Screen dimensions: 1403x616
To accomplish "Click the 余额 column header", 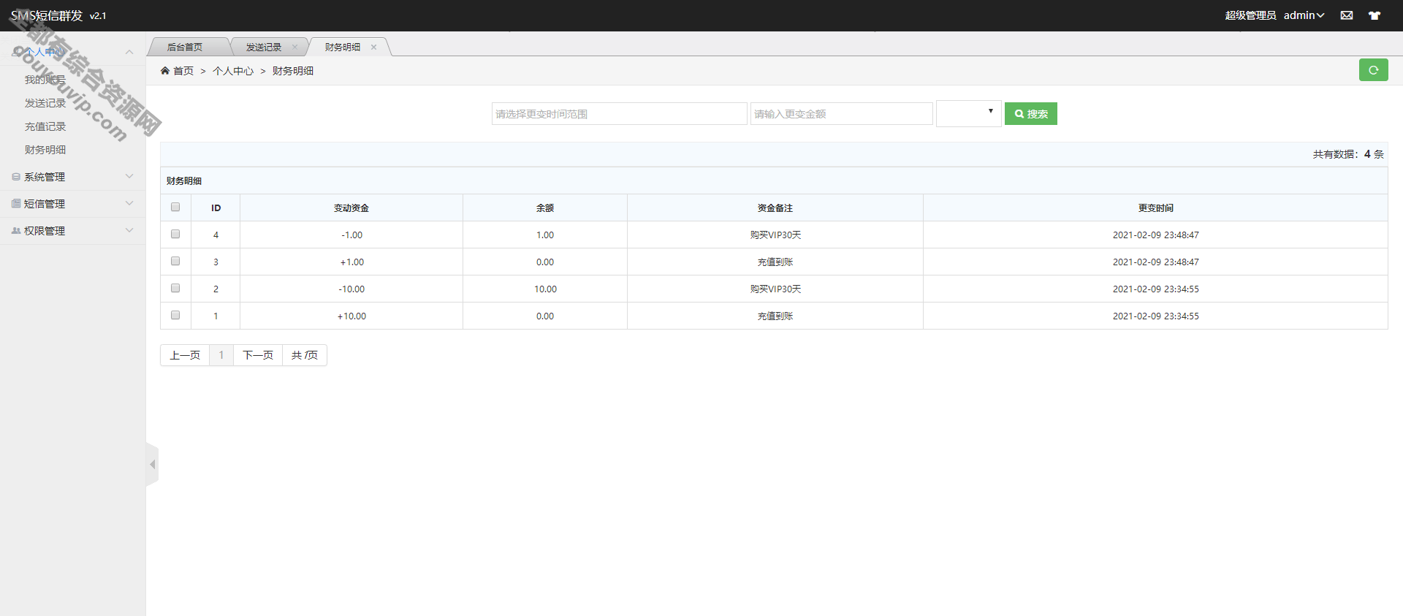I will click(545, 208).
